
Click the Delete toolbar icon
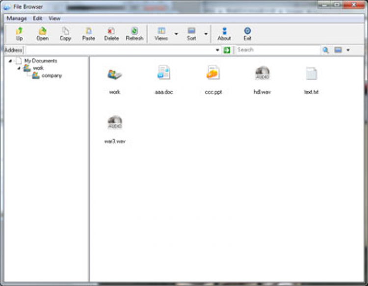point(111,31)
